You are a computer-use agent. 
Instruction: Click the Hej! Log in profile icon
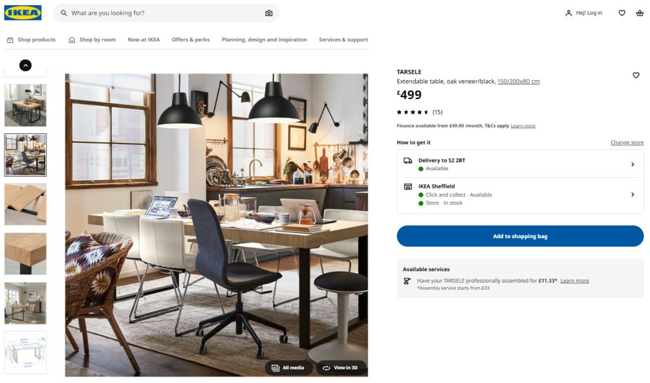coord(568,13)
